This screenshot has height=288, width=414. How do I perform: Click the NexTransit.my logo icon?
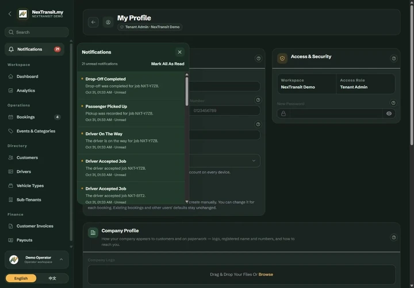[22, 14]
